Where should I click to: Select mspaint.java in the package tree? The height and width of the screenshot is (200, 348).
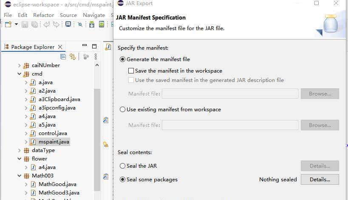54,142
